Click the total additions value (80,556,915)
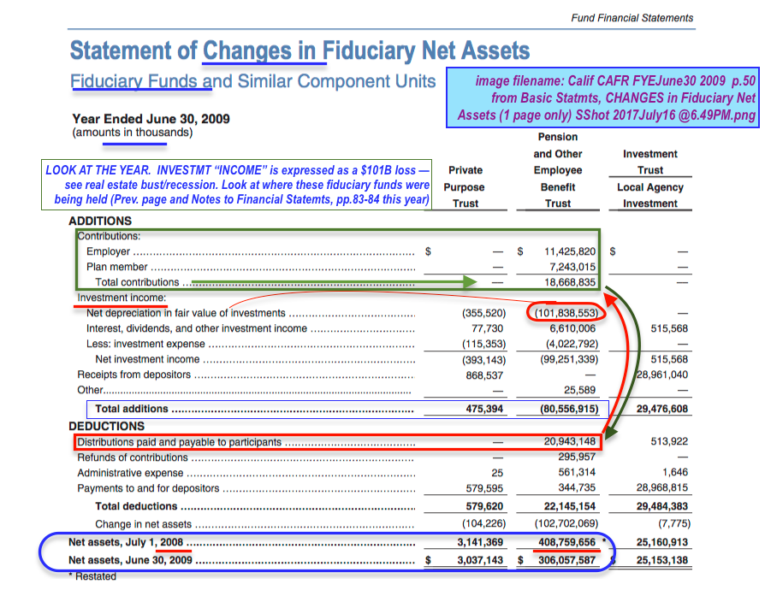 (563, 409)
